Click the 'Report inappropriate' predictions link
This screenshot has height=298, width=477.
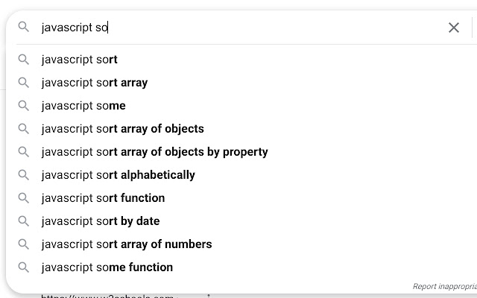point(444,286)
